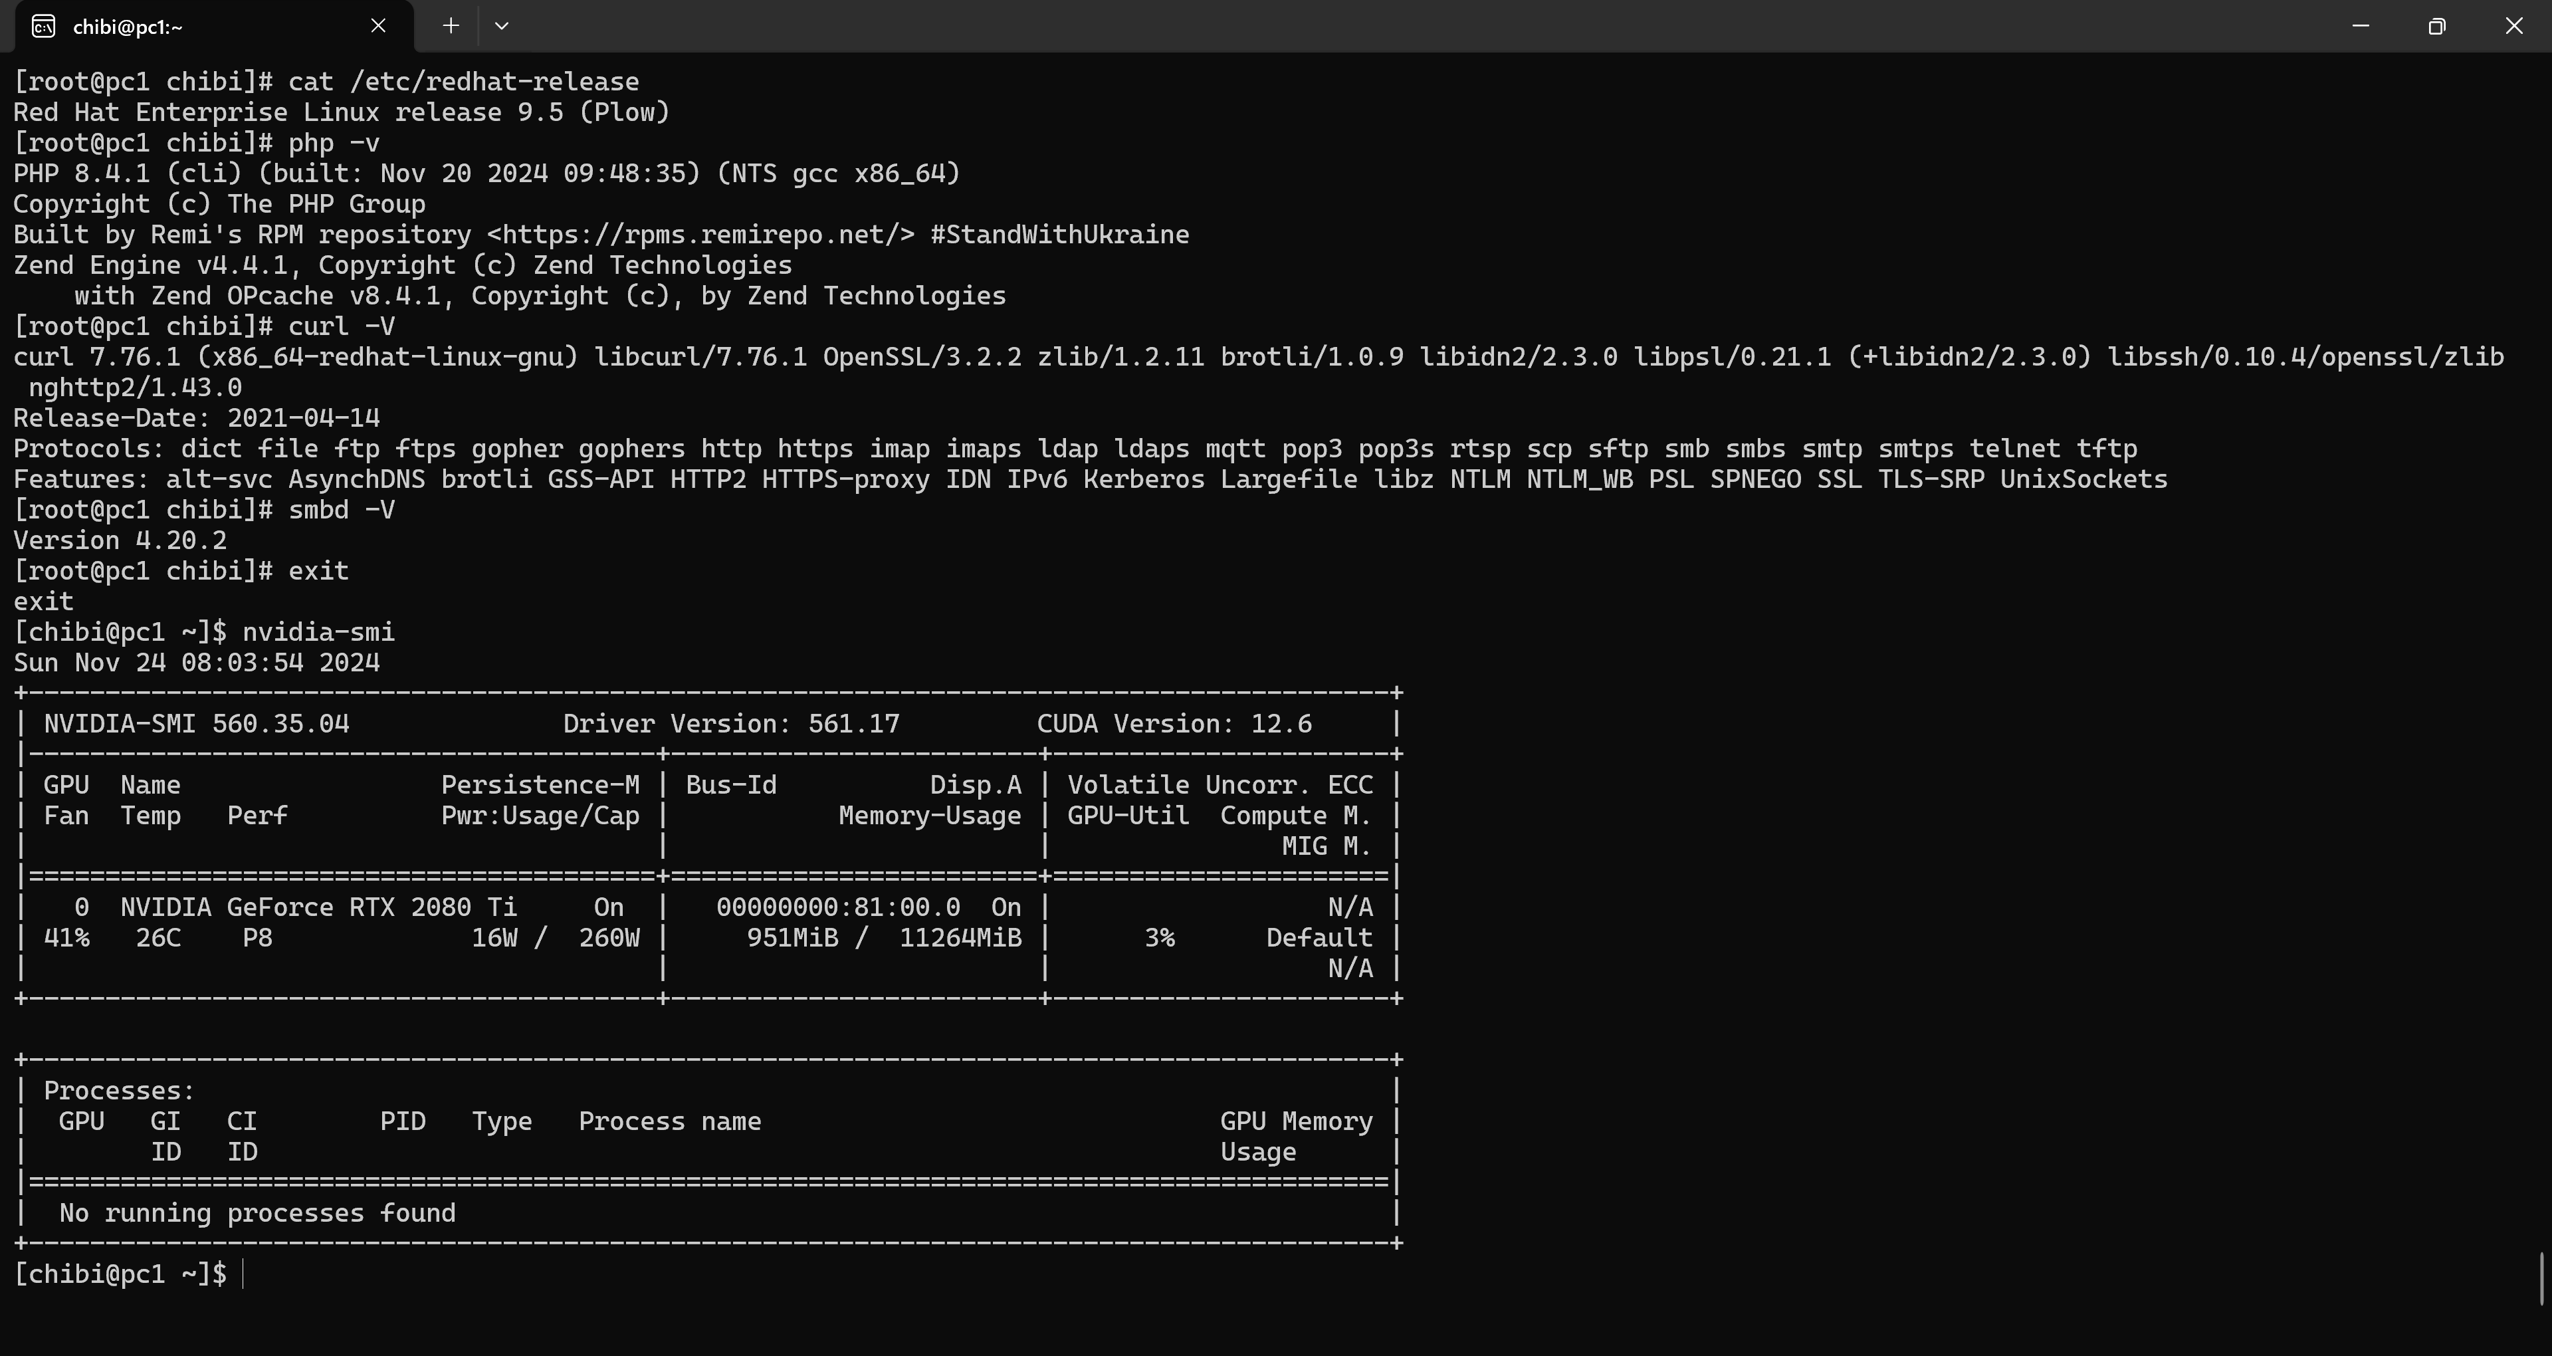Open the rpms.remirepo.net URL
This screenshot has height=1356, width=2552.
coord(700,235)
